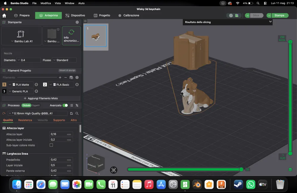Screen dimensions: 297x193
Task: Select the Globale process scope
Action: point(26,105)
